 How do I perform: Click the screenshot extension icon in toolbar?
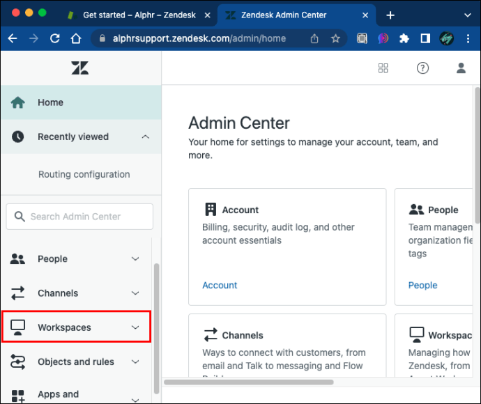(362, 38)
